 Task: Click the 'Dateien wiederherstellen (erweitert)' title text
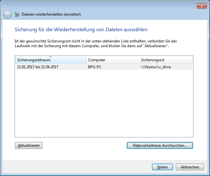click(51, 14)
